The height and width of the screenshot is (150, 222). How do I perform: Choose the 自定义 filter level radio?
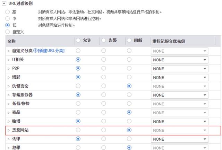click(x=8, y=32)
